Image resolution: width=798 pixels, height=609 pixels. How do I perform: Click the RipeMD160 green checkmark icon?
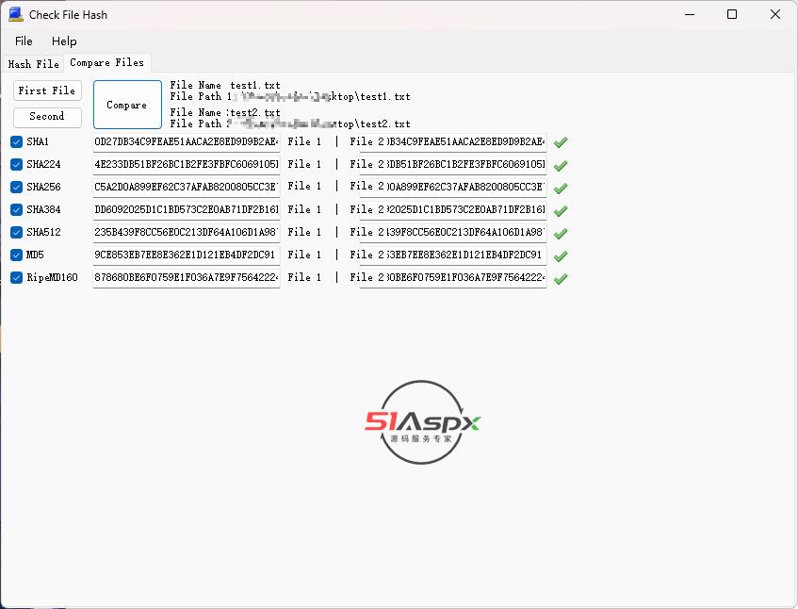click(x=561, y=278)
